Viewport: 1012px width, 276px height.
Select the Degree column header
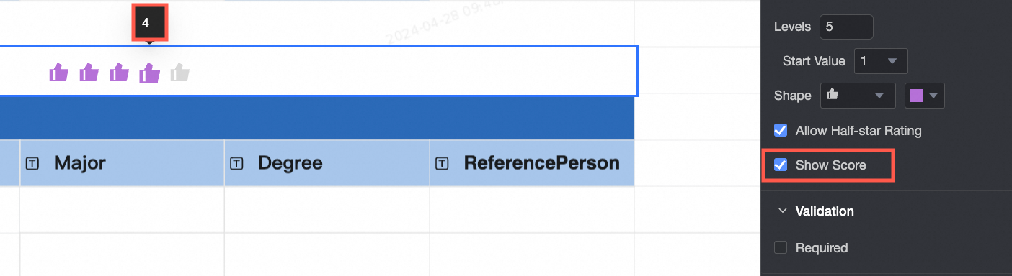click(327, 163)
